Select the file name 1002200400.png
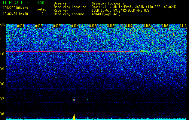The width and height of the screenshot is (189, 120). (x=16, y=8)
